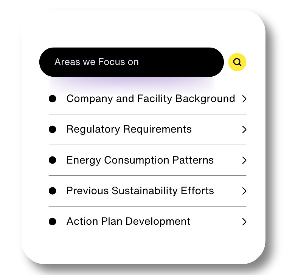This screenshot has width=295, height=275.
Task: Go to the Action Plan Development link
Action: point(128,221)
